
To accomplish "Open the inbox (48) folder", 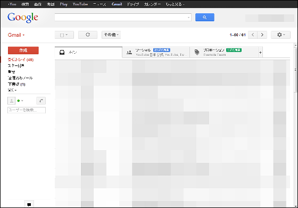I will coord(21,60).
